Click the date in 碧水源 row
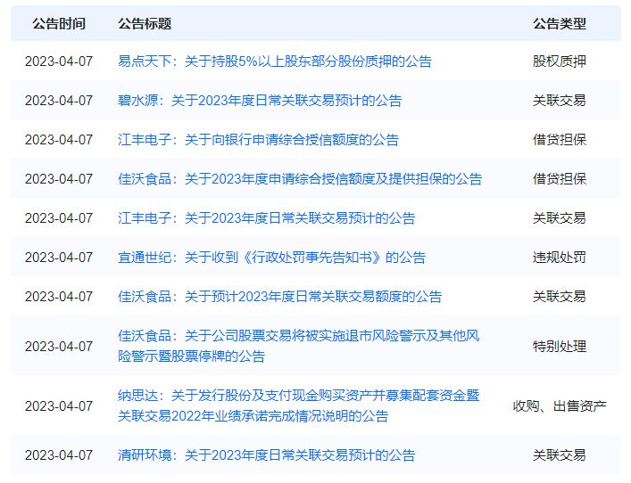This screenshot has width=631, height=483. (x=59, y=100)
